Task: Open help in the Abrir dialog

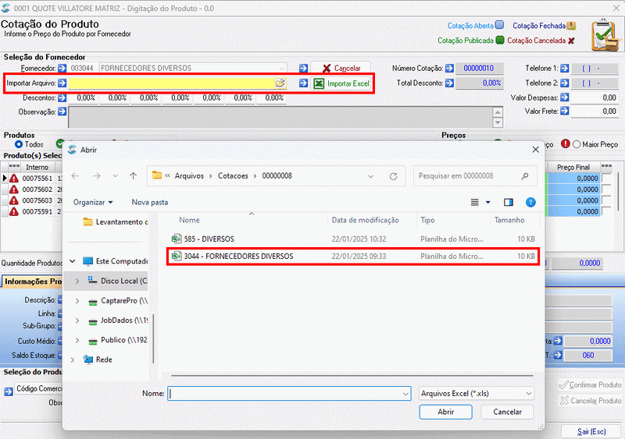Action: [530, 202]
